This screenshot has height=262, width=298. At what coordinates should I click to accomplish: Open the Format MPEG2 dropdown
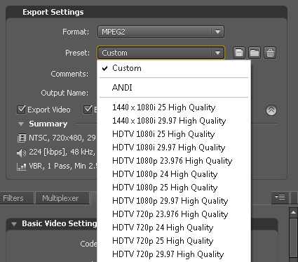pyautogui.click(x=161, y=32)
